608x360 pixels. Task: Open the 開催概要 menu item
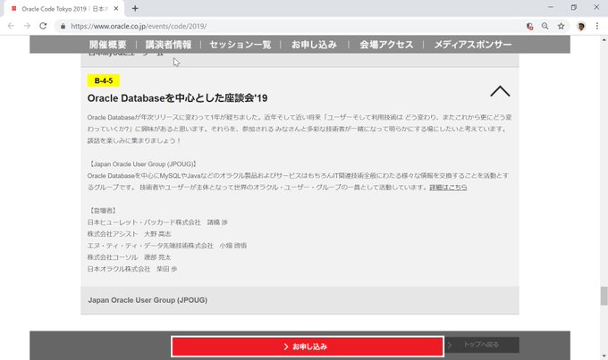pyautogui.click(x=108, y=45)
